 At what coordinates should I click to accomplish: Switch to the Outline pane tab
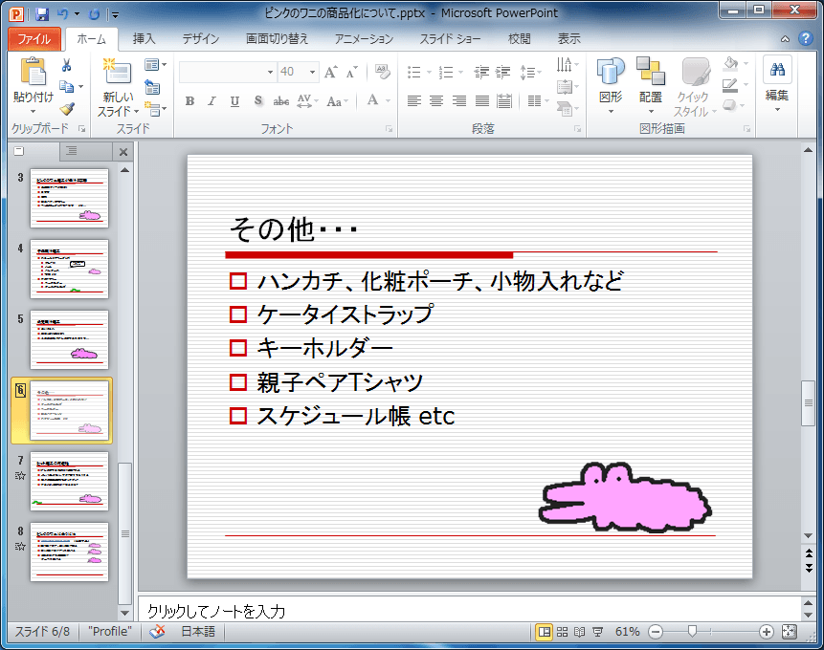pos(72,151)
